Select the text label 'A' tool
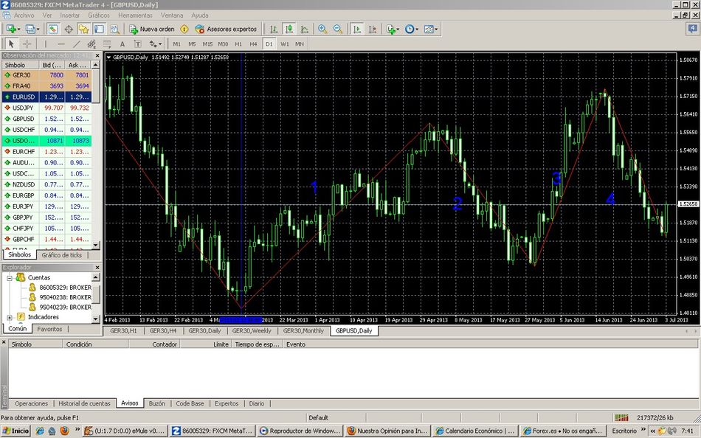This screenshot has width=701, height=438. (x=122, y=44)
